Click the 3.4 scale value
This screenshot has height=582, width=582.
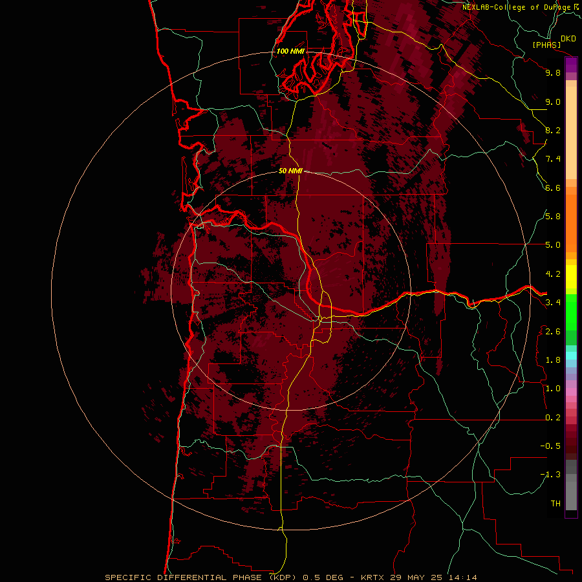553,303
